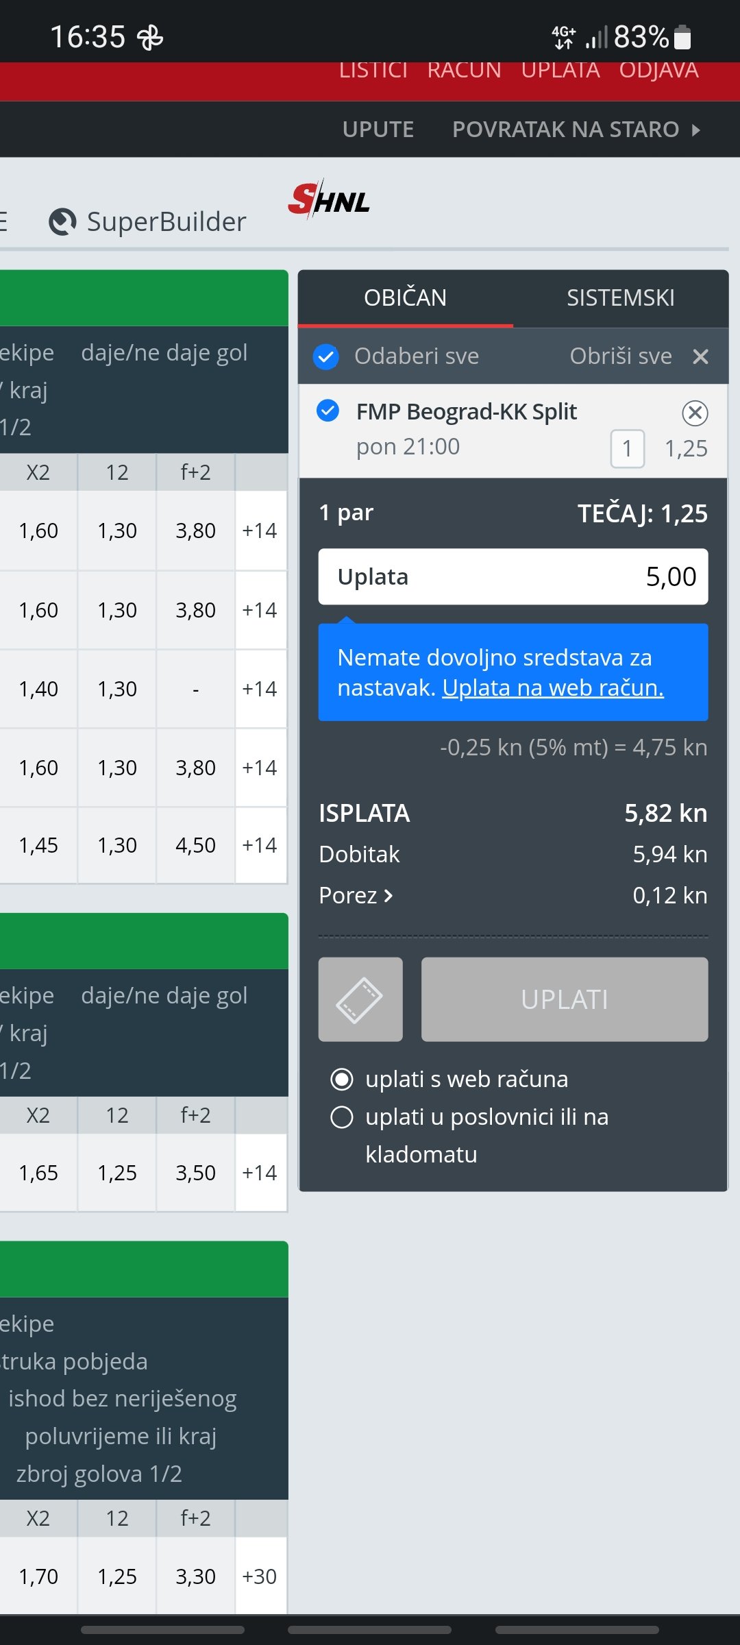Select the OBIČAN tab
Screen dimensions: 740x1645
(x=406, y=298)
